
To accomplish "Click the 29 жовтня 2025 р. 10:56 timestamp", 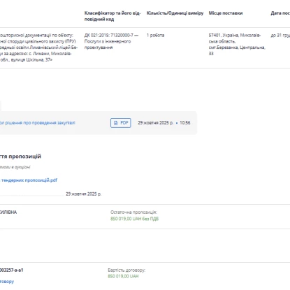I will tap(164, 123).
